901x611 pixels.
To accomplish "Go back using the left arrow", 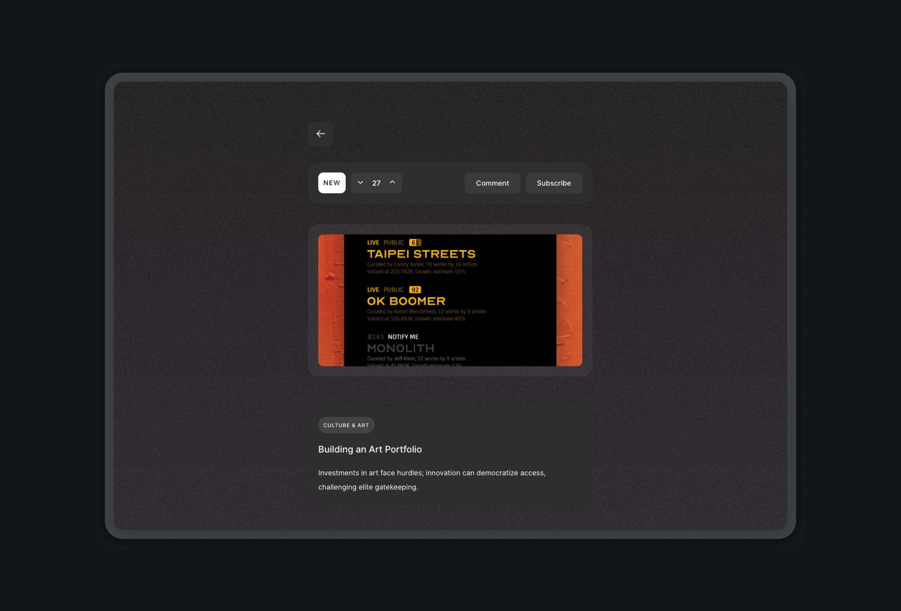I will point(320,134).
